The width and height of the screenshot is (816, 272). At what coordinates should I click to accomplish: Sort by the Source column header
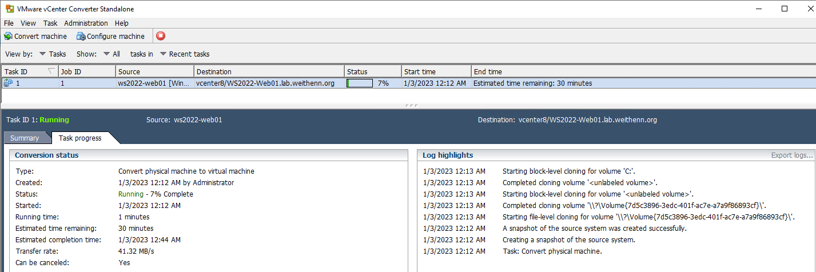coord(154,71)
